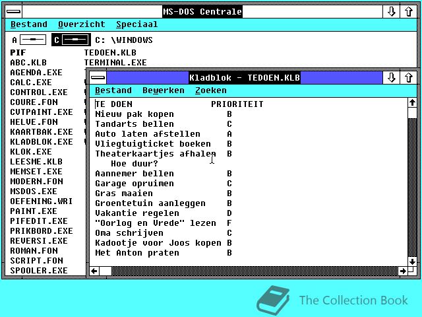Click the MS-DOS Centrale title bar

point(202,12)
